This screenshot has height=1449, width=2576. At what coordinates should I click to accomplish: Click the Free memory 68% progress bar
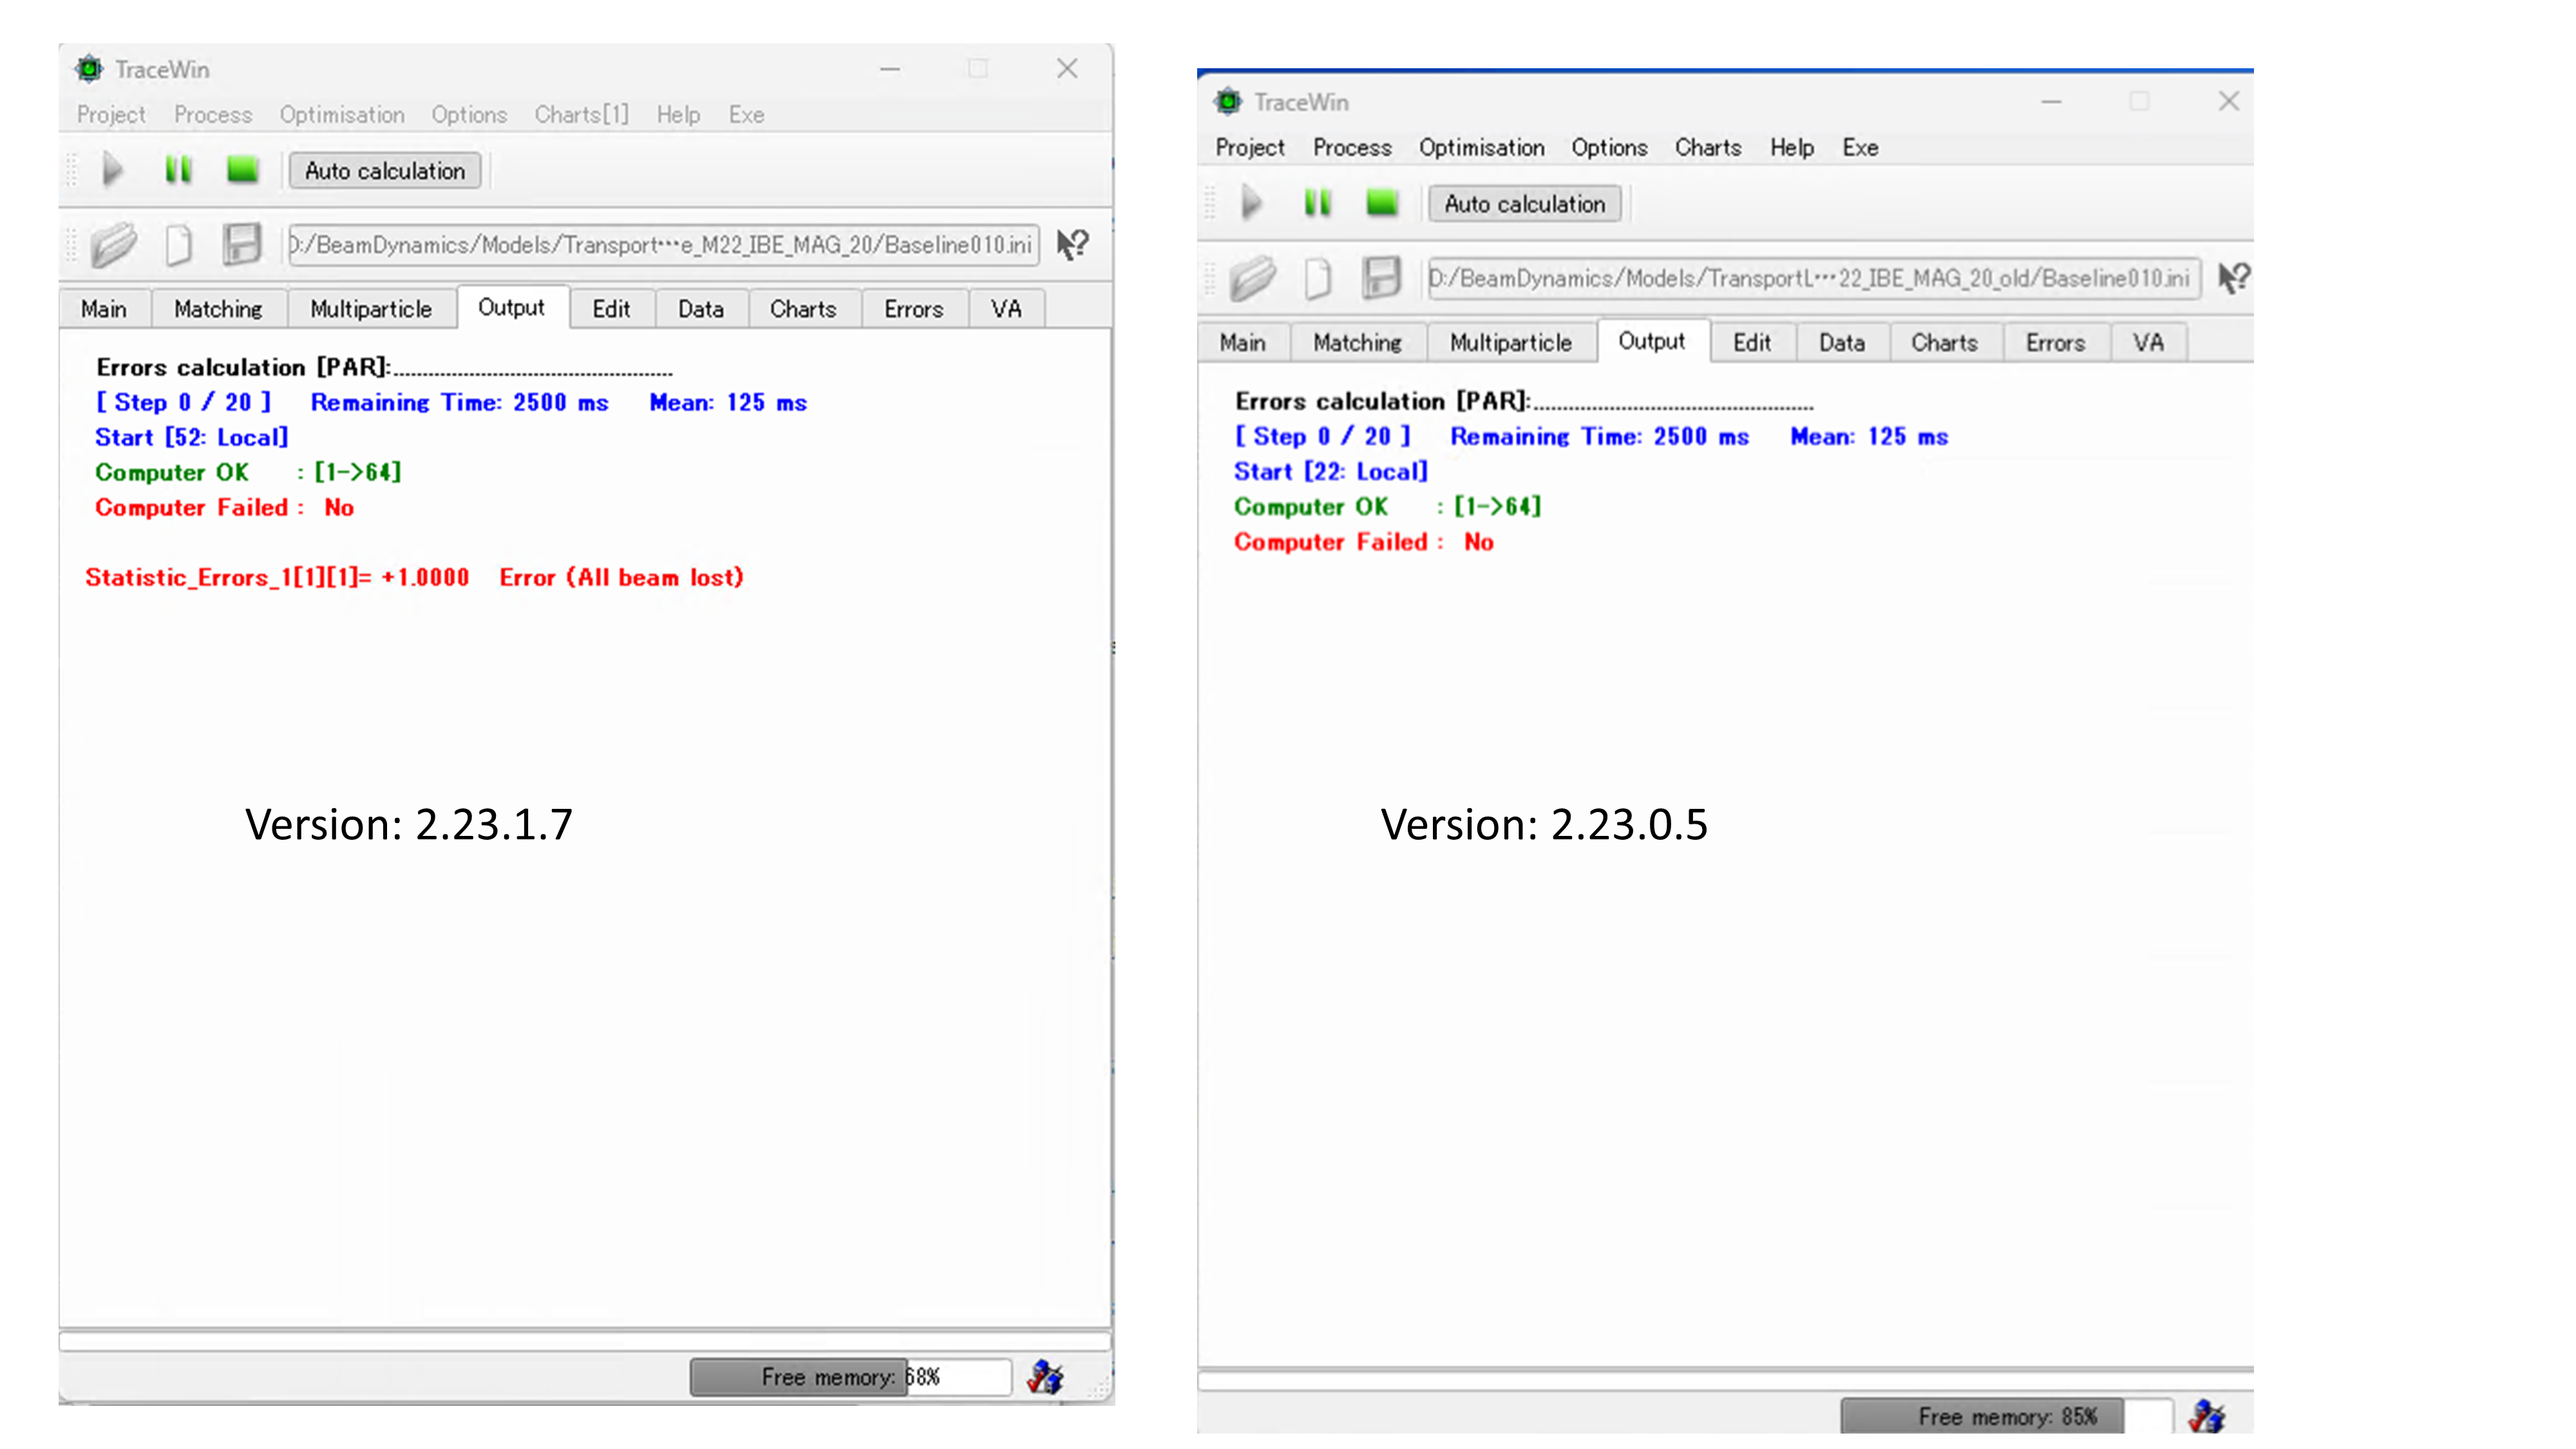(x=850, y=1377)
